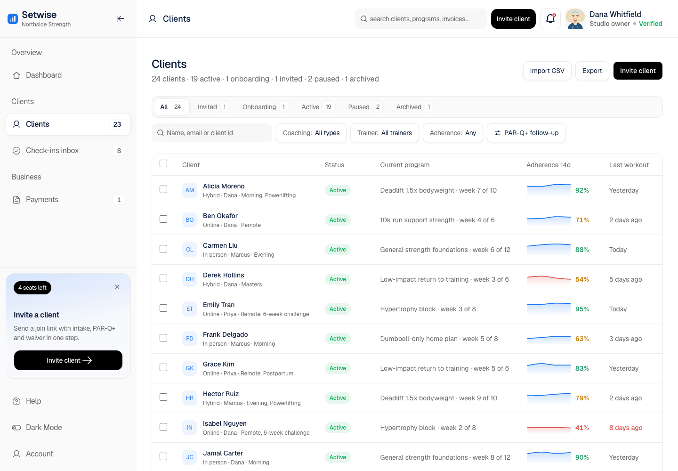Open the PAR-Q+ follow-up filter
Viewport: 678px width, 471px height.
526,133
